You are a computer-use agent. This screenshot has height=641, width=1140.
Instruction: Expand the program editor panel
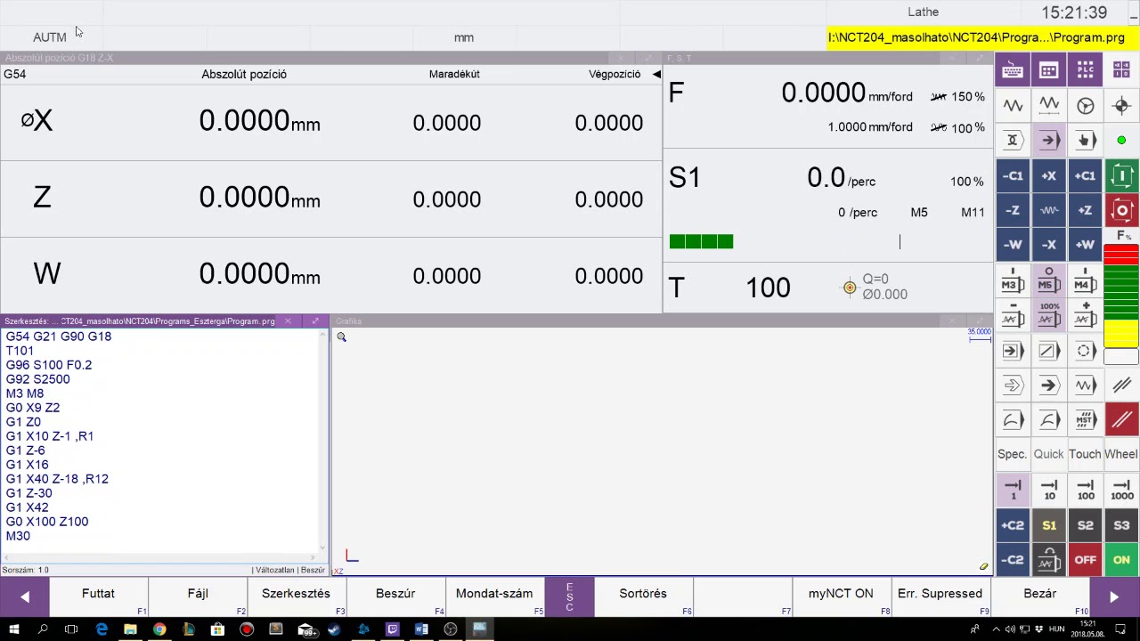coord(314,320)
